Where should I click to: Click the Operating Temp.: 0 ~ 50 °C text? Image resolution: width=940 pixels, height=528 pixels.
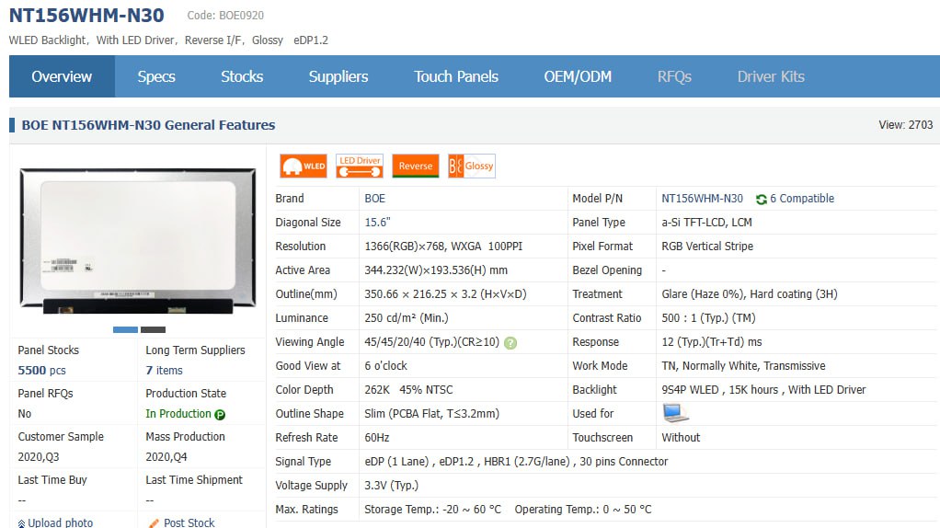tap(583, 510)
